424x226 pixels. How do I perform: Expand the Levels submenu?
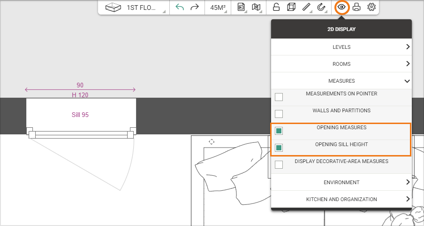(341, 47)
